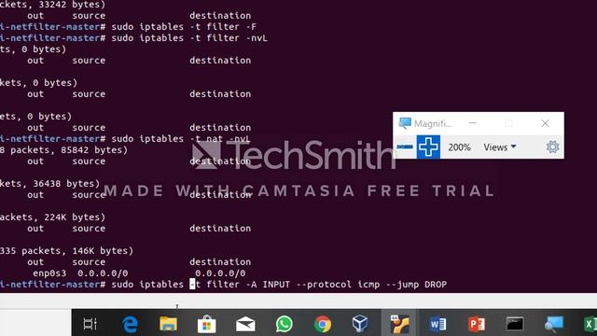Screen dimensions: 597x336
Task: Click 'enp0s3' interface in the output
Action: tap(49, 273)
